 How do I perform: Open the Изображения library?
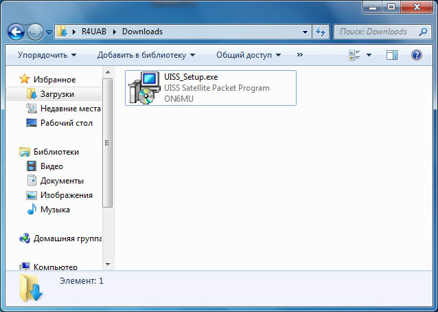67,195
